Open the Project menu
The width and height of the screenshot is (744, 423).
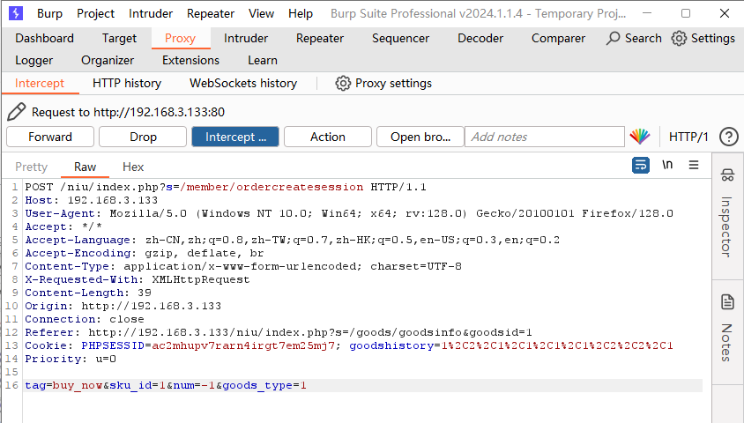tap(95, 13)
